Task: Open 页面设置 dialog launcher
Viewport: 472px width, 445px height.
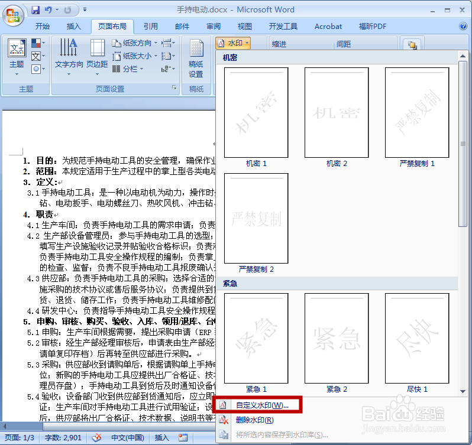Action: 174,87
